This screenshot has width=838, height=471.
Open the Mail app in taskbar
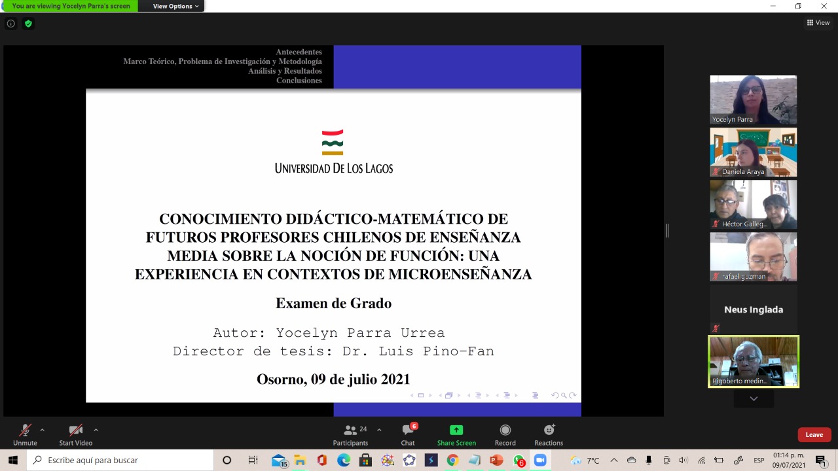(x=279, y=461)
